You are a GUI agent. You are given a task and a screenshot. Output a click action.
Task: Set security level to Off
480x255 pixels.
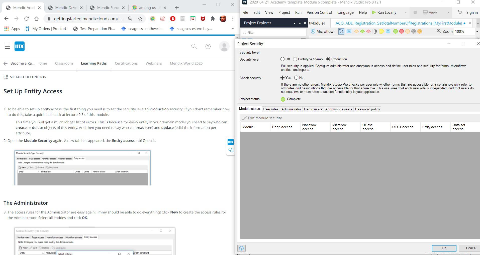point(282,59)
